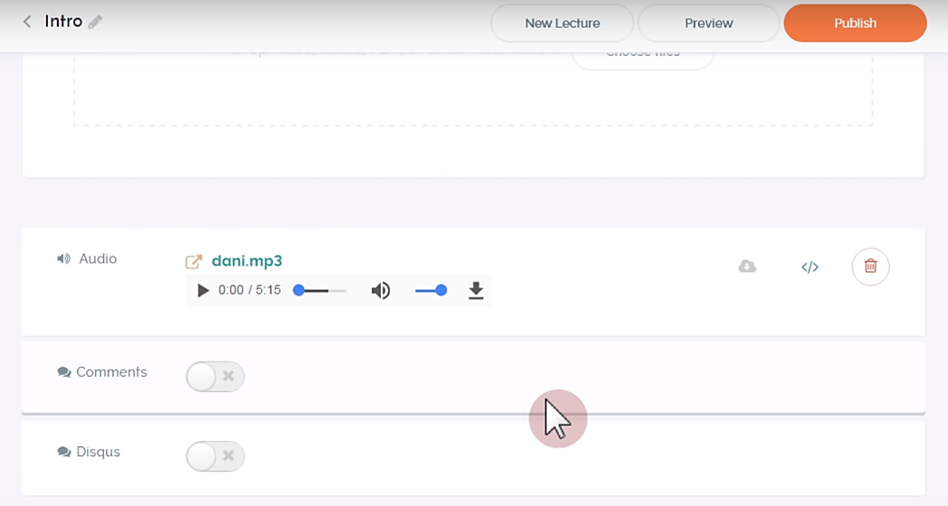948x506 pixels.
Task: Click the New Lecture button
Action: coord(562,23)
